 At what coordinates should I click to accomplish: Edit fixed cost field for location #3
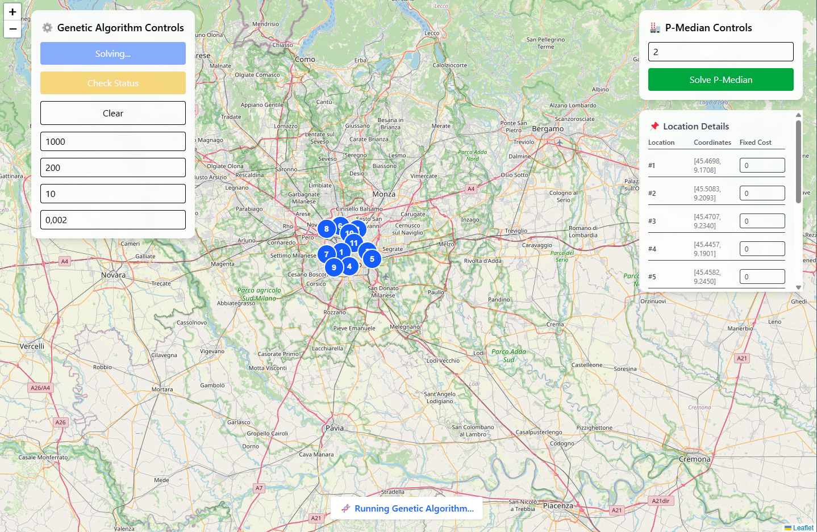[x=762, y=221]
